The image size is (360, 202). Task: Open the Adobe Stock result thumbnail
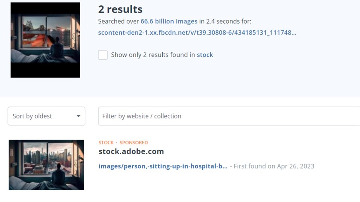tap(46, 165)
